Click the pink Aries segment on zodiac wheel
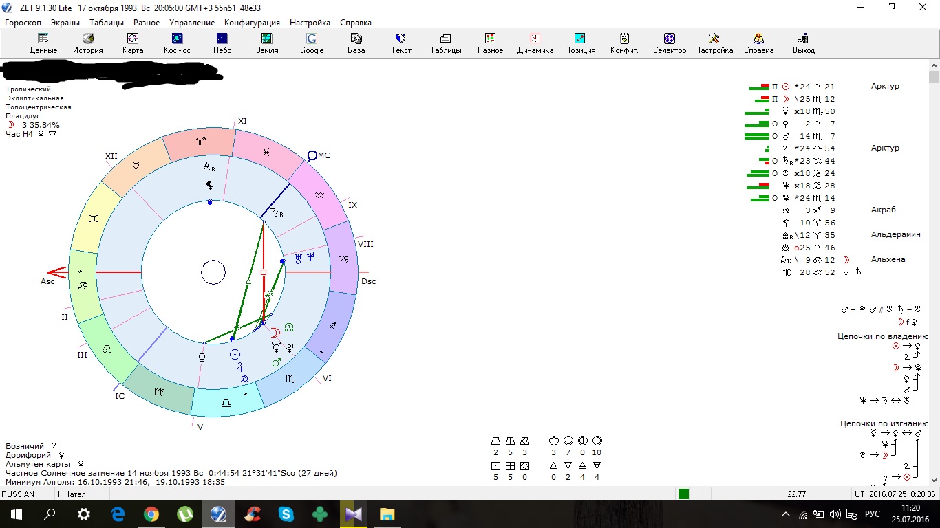The width and height of the screenshot is (940, 528). pyautogui.click(x=202, y=144)
